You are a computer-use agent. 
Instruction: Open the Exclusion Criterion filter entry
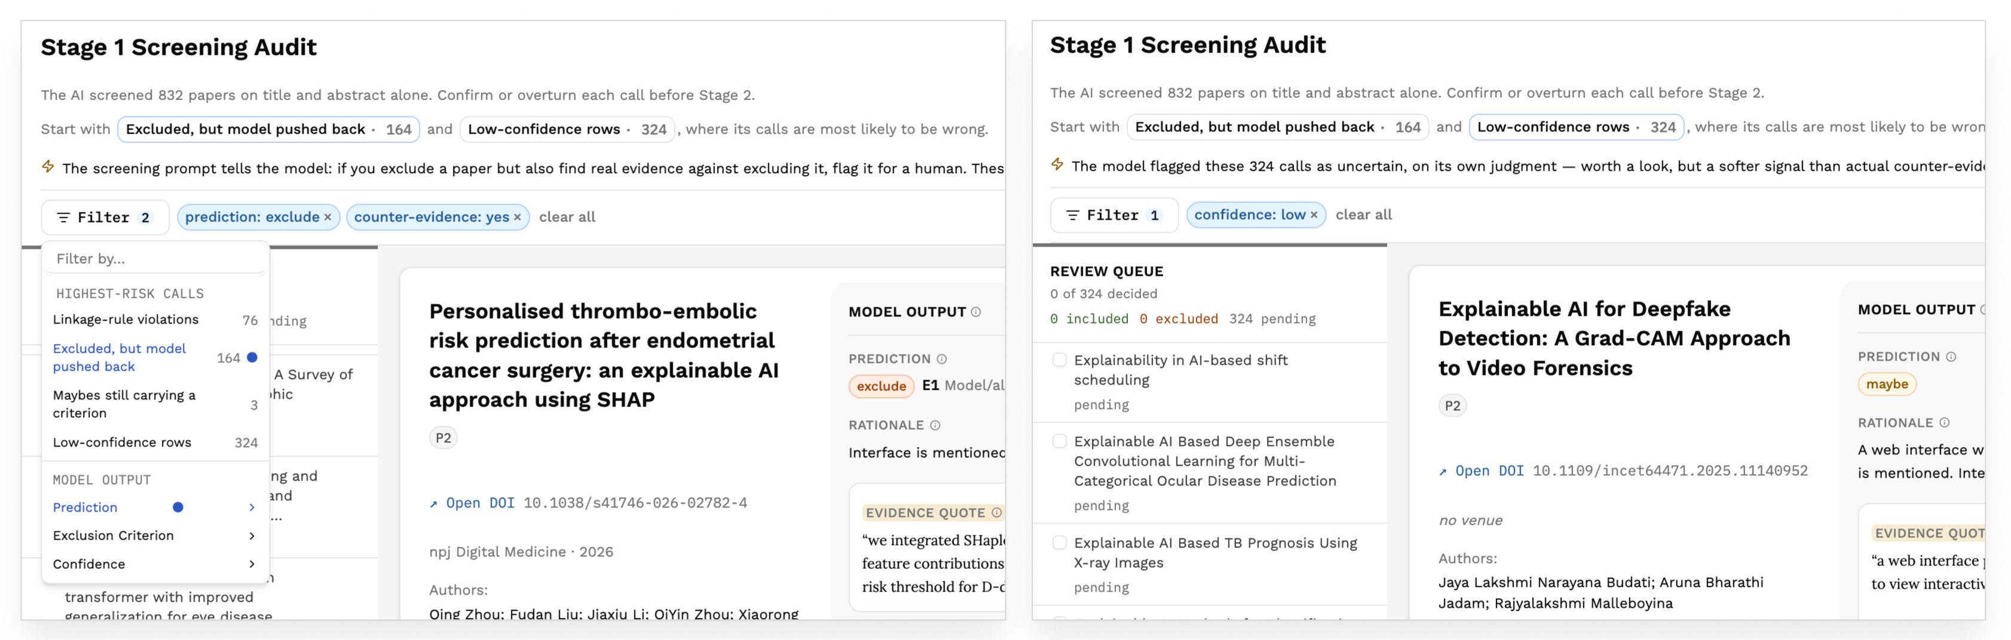click(155, 536)
